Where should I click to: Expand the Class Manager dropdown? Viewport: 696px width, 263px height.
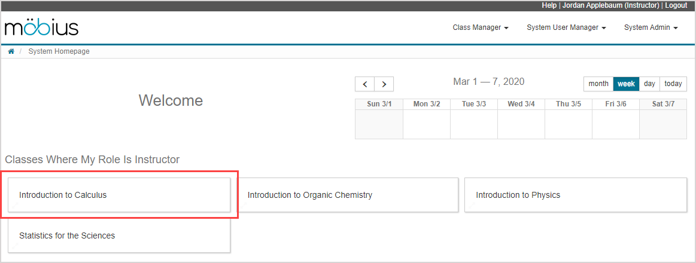pyautogui.click(x=481, y=27)
